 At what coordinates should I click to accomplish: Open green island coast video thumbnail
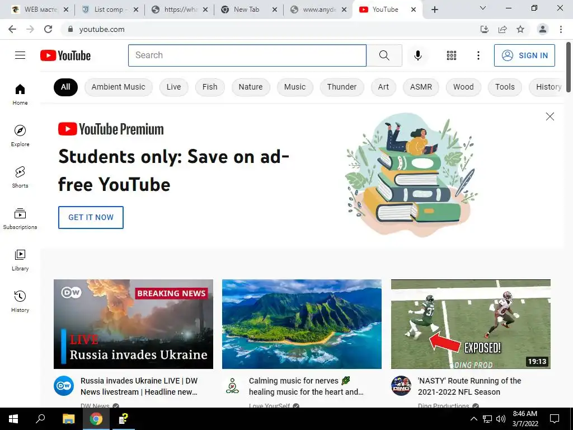pyautogui.click(x=302, y=324)
